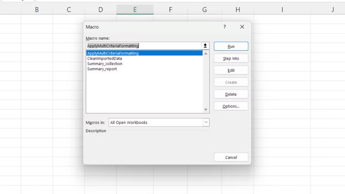Select column H header
The height and width of the screenshot is (194, 345).
(x=238, y=10)
